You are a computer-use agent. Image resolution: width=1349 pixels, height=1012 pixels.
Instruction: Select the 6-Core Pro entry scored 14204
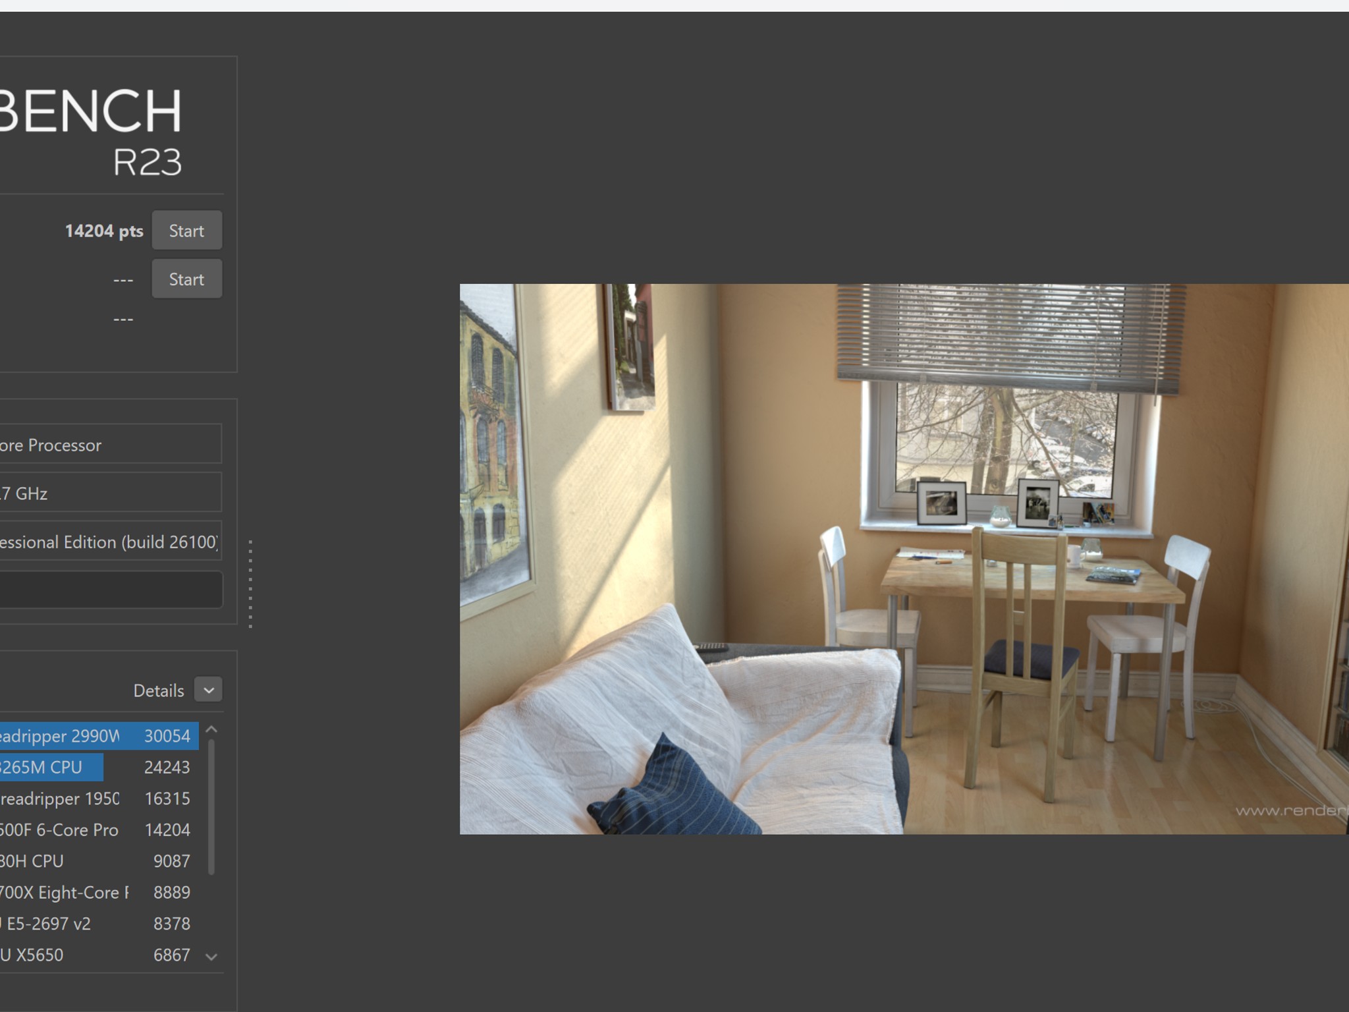pyautogui.click(x=99, y=829)
